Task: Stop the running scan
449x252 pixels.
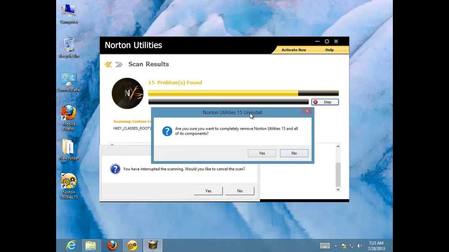Action: pos(325,102)
